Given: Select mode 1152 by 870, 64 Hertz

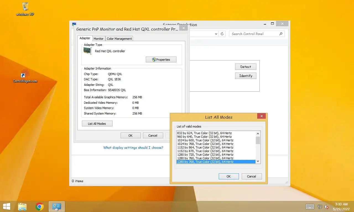Looking at the screenshot, I should (216, 151).
